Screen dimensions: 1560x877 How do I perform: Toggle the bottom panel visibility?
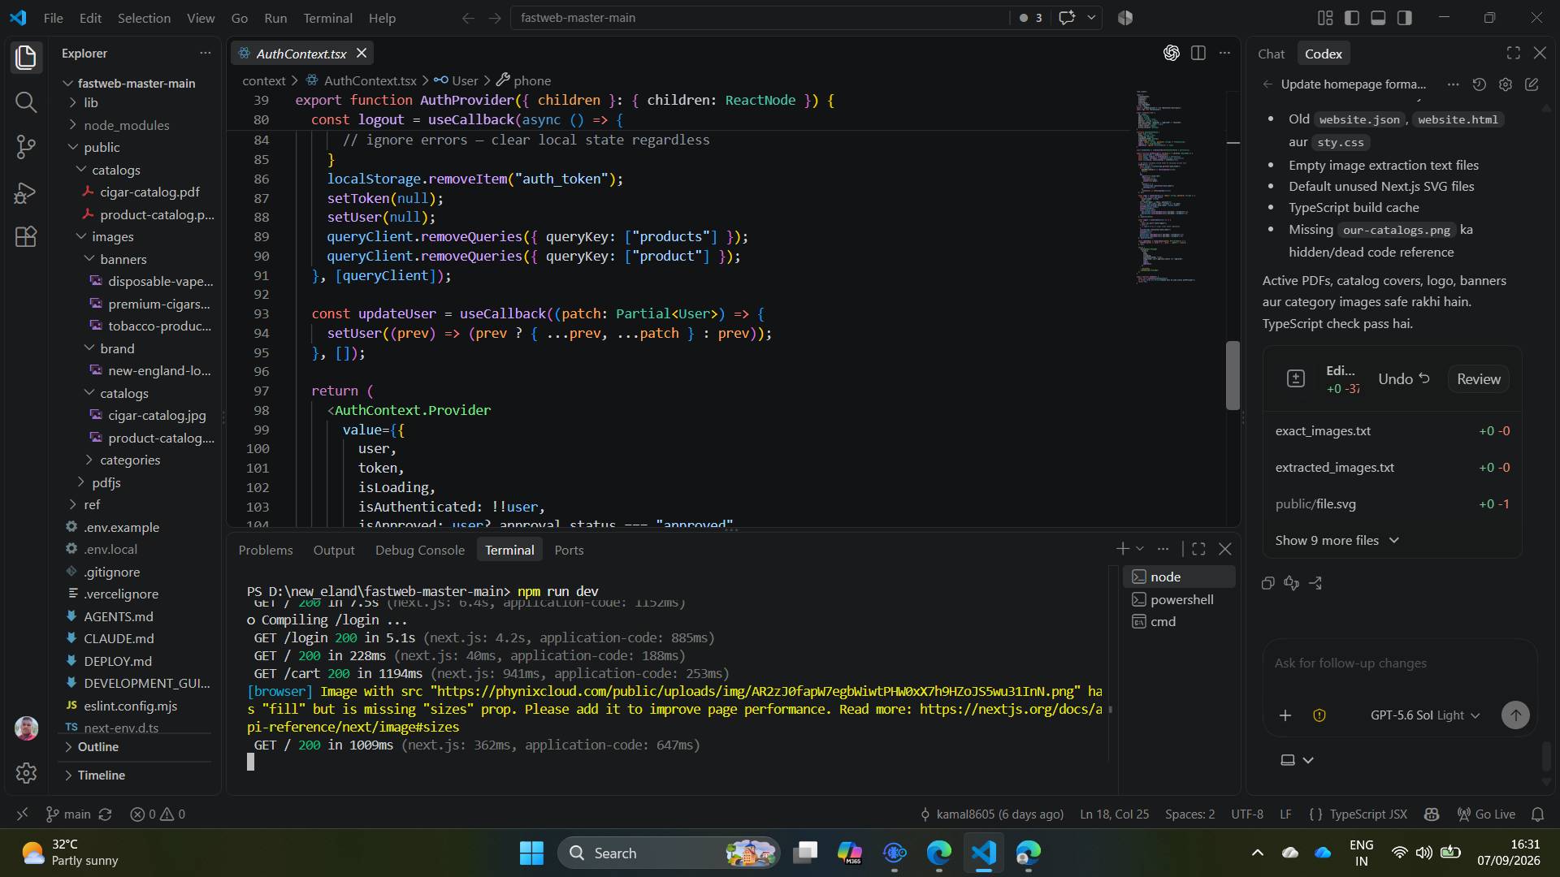point(1378,18)
